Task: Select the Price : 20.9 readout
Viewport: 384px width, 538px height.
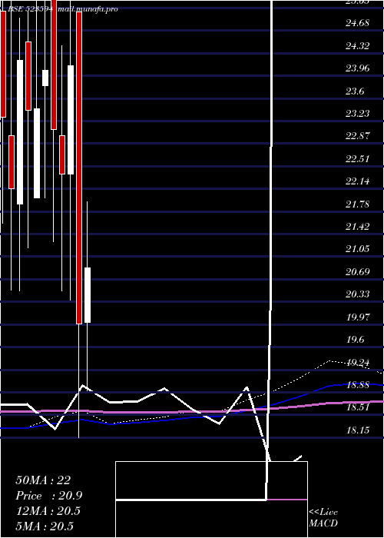Action: 48,496
